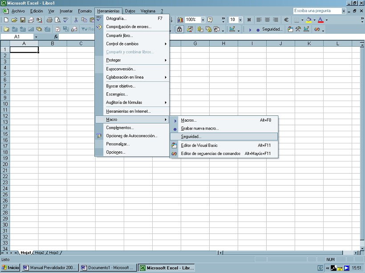Choose Macros... from the Macro submenu

(x=224, y=120)
